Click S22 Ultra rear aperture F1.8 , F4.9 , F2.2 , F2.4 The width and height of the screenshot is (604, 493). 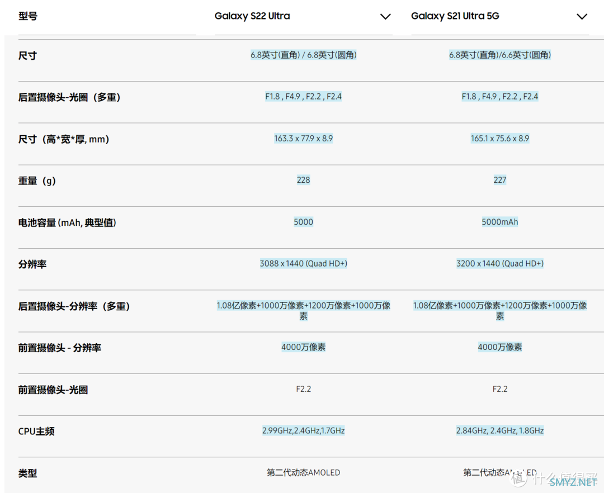304,97
